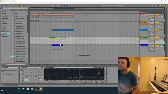Toggle Drum Rack device activator

21,68
